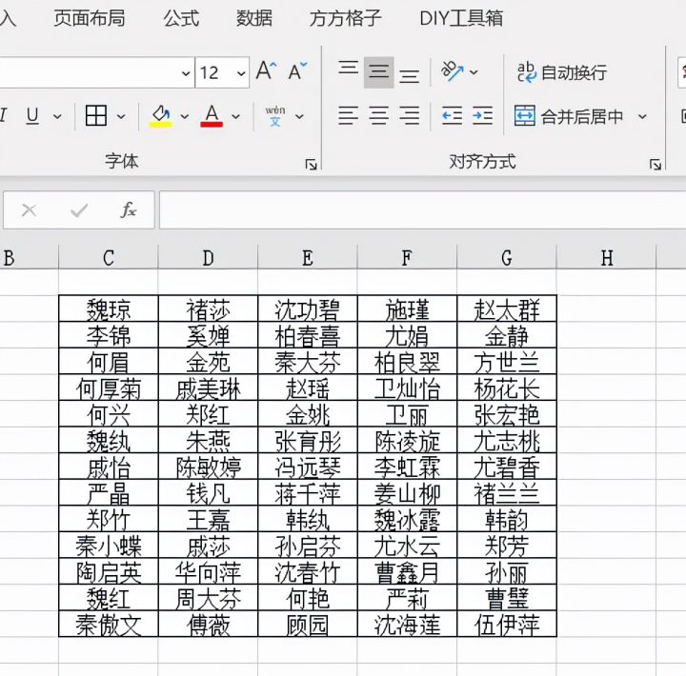Screen dimensions: 686x676
Task: Open the 数据 tab
Action: tap(254, 18)
